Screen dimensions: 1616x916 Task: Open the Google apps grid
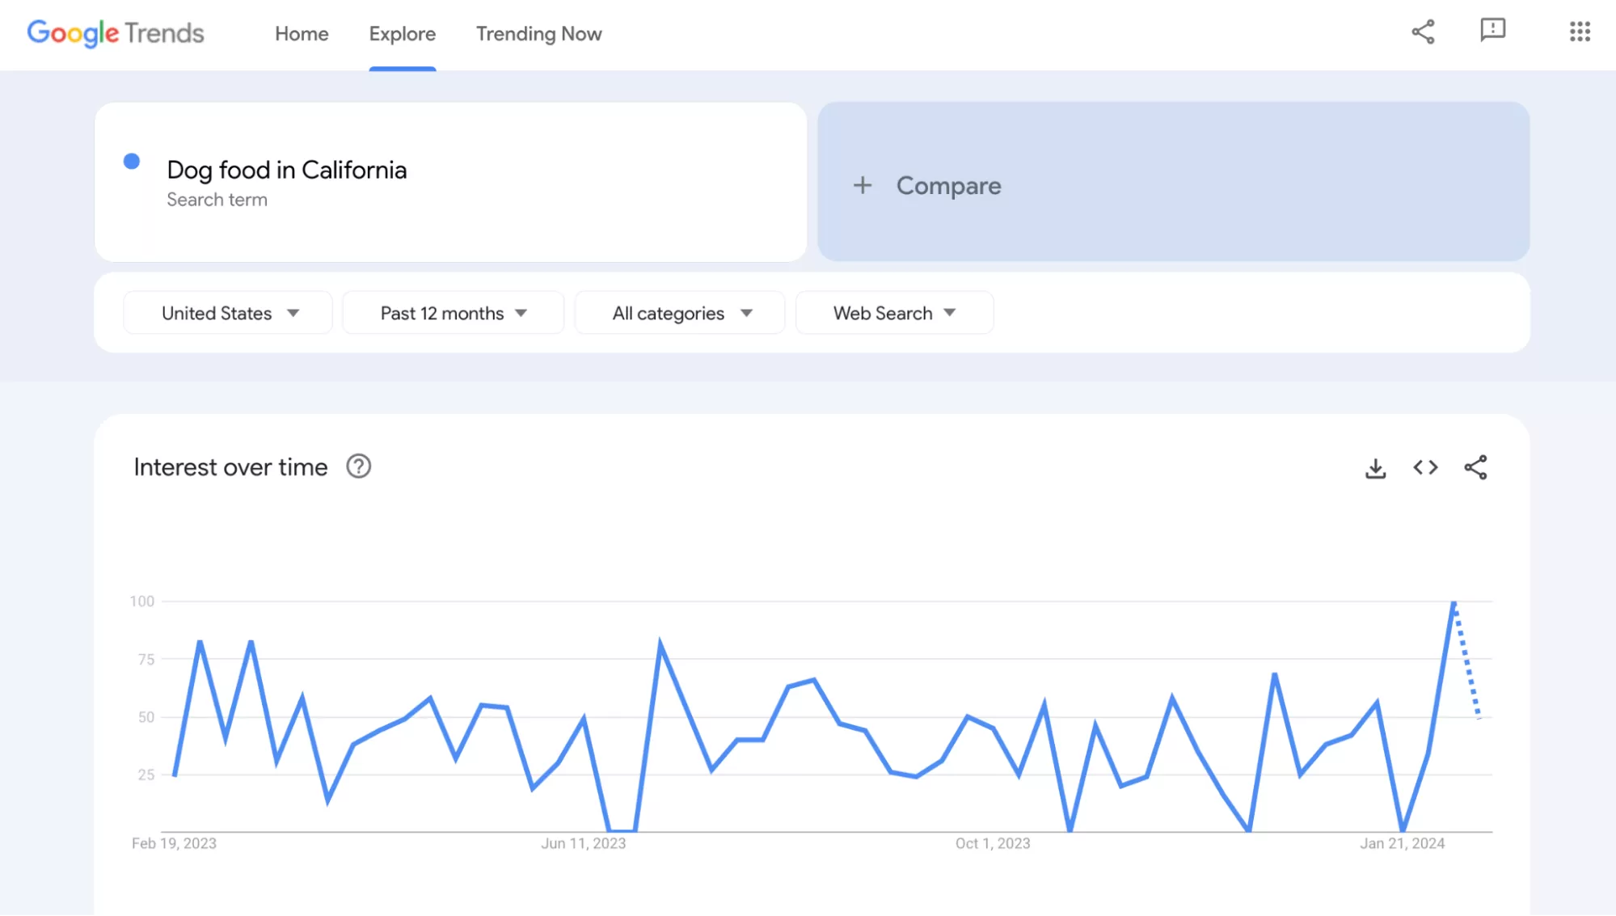click(1579, 32)
